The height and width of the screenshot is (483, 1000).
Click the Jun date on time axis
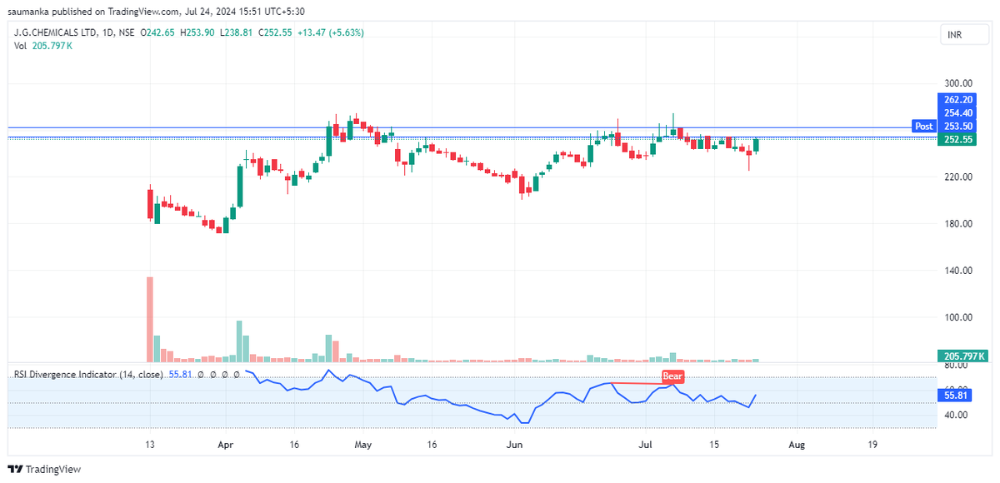[x=514, y=446]
